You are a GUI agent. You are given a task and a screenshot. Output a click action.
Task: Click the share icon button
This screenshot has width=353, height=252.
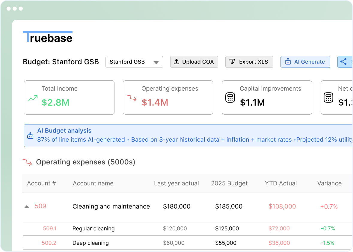345,62
